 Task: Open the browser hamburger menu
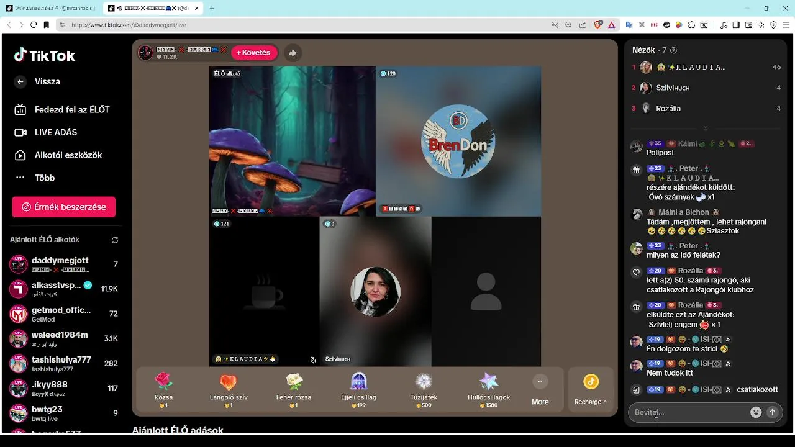pyautogui.click(x=786, y=25)
